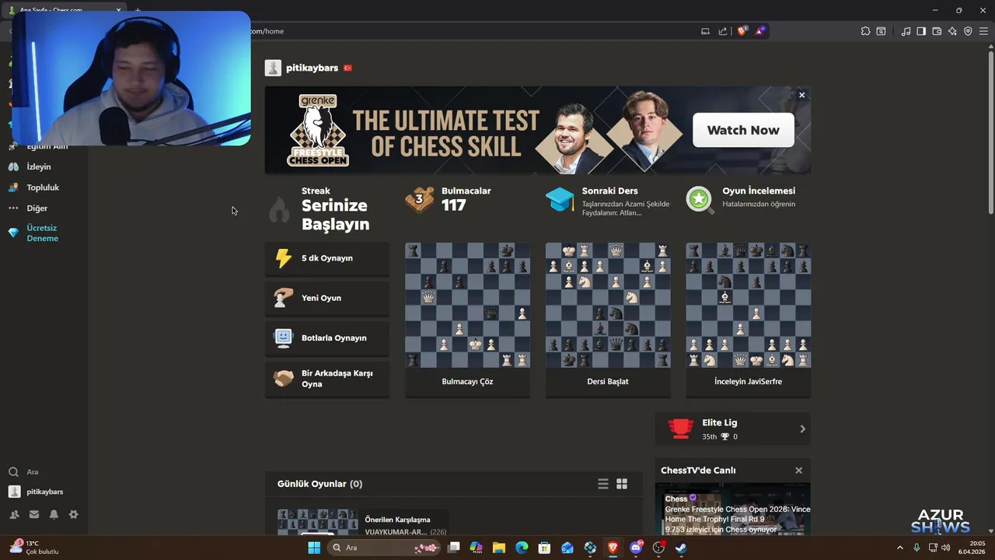Toggle the browser sidebar panel icon
995x560 pixels.
pyautogui.click(x=921, y=31)
